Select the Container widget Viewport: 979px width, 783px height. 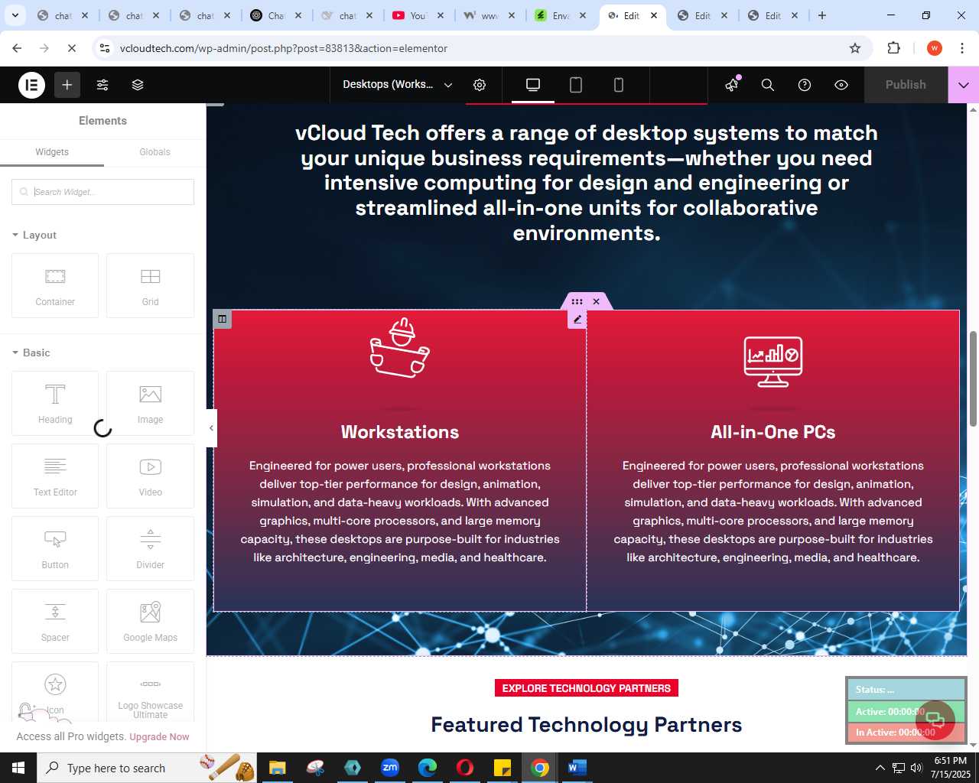point(55,285)
